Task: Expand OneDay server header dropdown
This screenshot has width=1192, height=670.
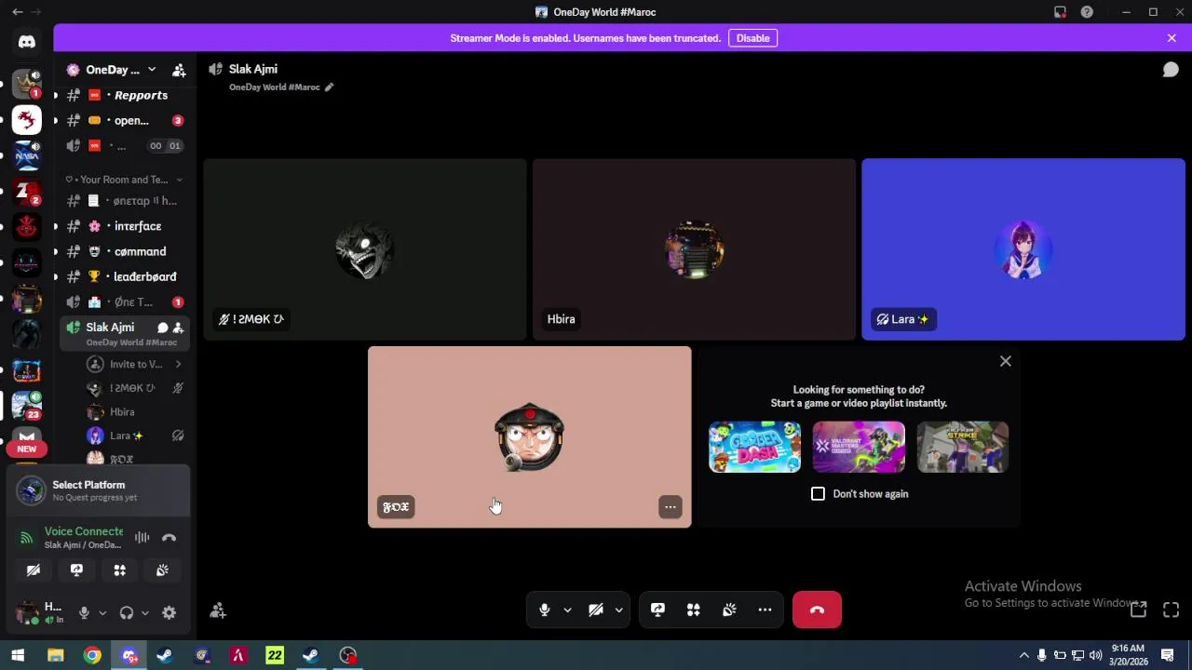Action: tap(152, 70)
